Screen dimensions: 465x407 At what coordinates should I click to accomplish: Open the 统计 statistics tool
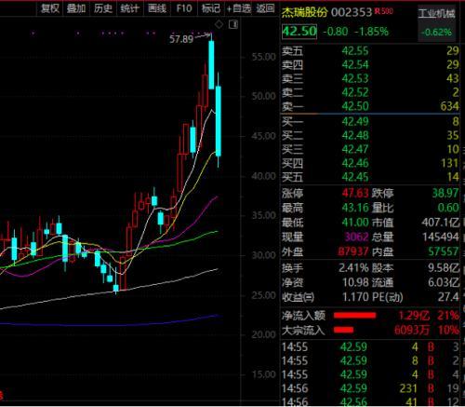[x=129, y=8]
